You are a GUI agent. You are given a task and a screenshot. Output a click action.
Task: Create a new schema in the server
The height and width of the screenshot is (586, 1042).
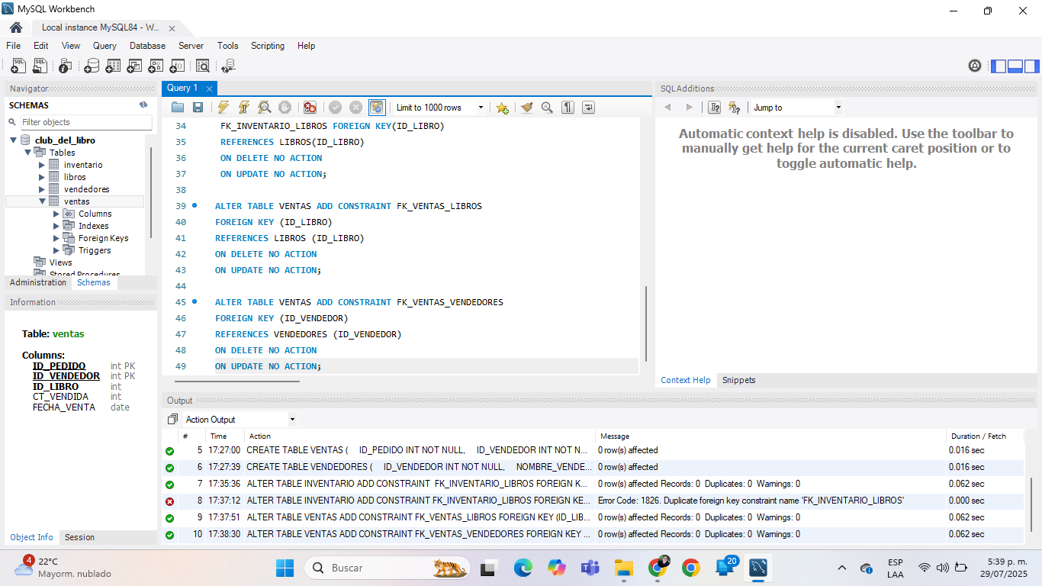pyautogui.click(x=92, y=66)
